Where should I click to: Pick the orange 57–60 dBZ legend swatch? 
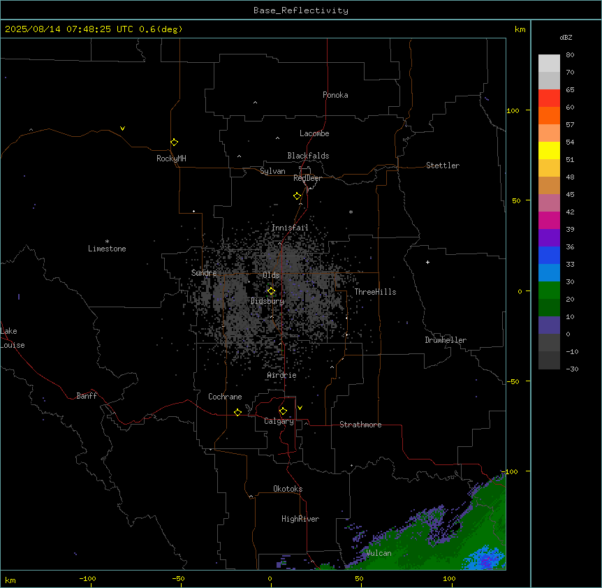549,115
